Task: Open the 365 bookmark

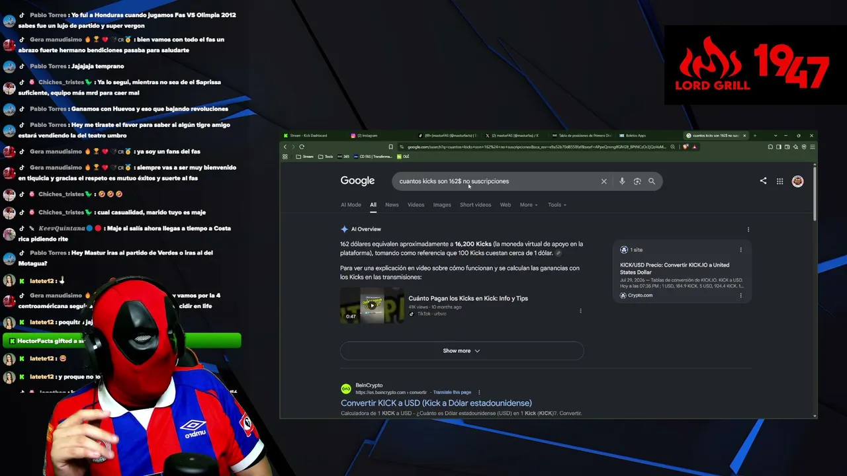Action: pyautogui.click(x=343, y=157)
